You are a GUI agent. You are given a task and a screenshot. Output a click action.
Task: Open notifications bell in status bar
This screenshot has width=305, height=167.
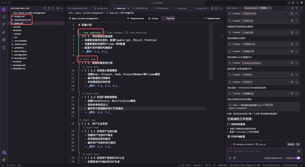pos(302,165)
